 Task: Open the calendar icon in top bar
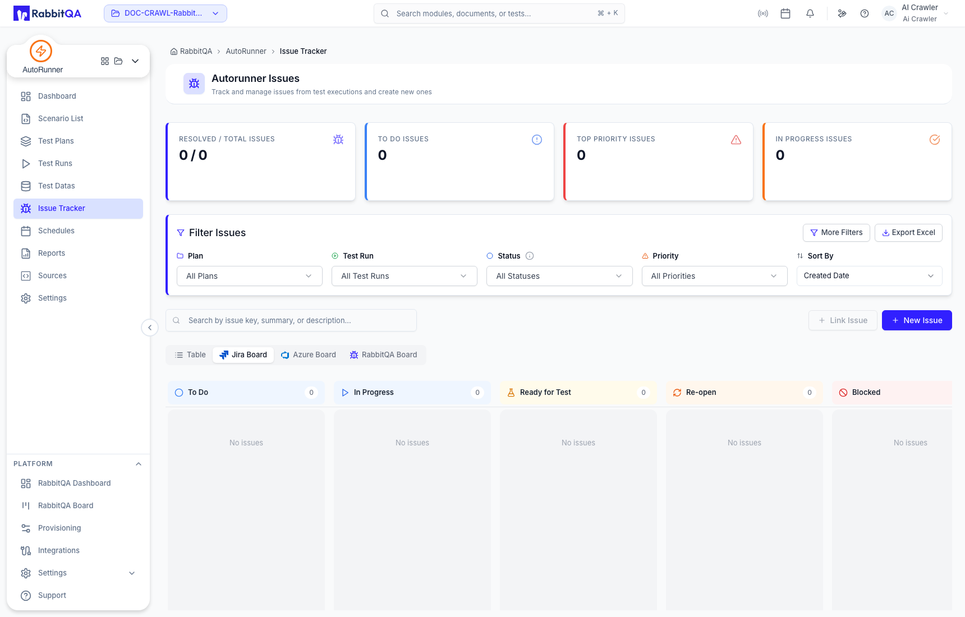pyautogui.click(x=785, y=13)
